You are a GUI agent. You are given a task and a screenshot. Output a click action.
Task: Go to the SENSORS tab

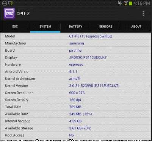(x=106, y=27)
